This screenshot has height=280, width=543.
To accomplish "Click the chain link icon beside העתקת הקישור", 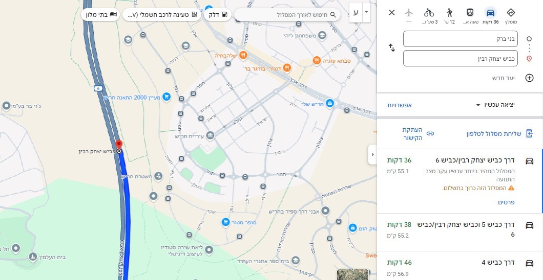I will pos(430,133).
